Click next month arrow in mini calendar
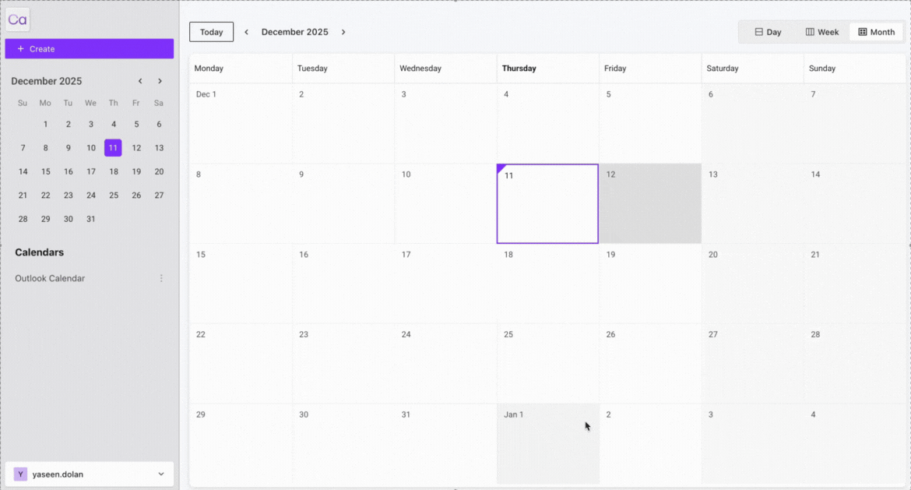The height and width of the screenshot is (490, 911). (x=160, y=81)
